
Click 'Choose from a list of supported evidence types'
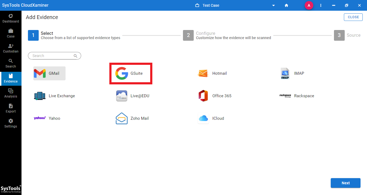point(81,38)
